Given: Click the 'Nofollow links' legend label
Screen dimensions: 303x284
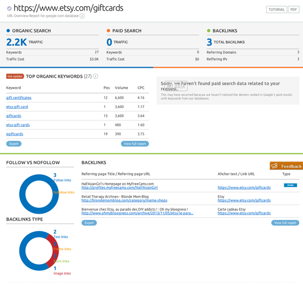Looking at the screenshot, I should pyautogui.click(x=64, y=192).
